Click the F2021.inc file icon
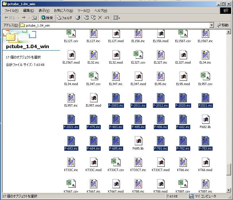 click(205, 98)
